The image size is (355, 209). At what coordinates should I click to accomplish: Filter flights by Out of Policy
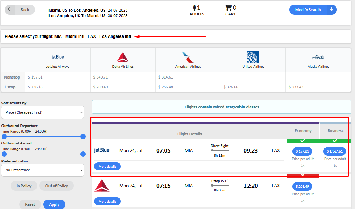pos(57,186)
